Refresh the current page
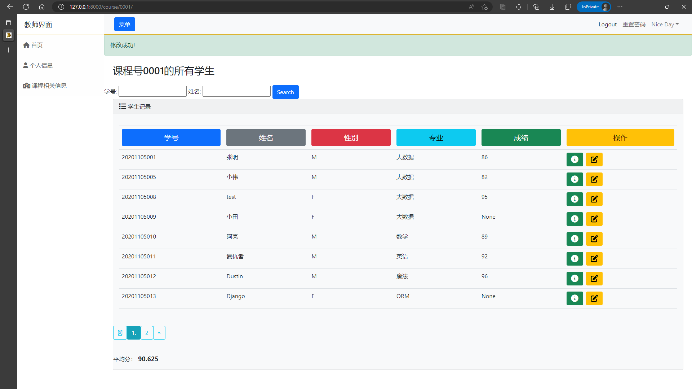 [26, 7]
